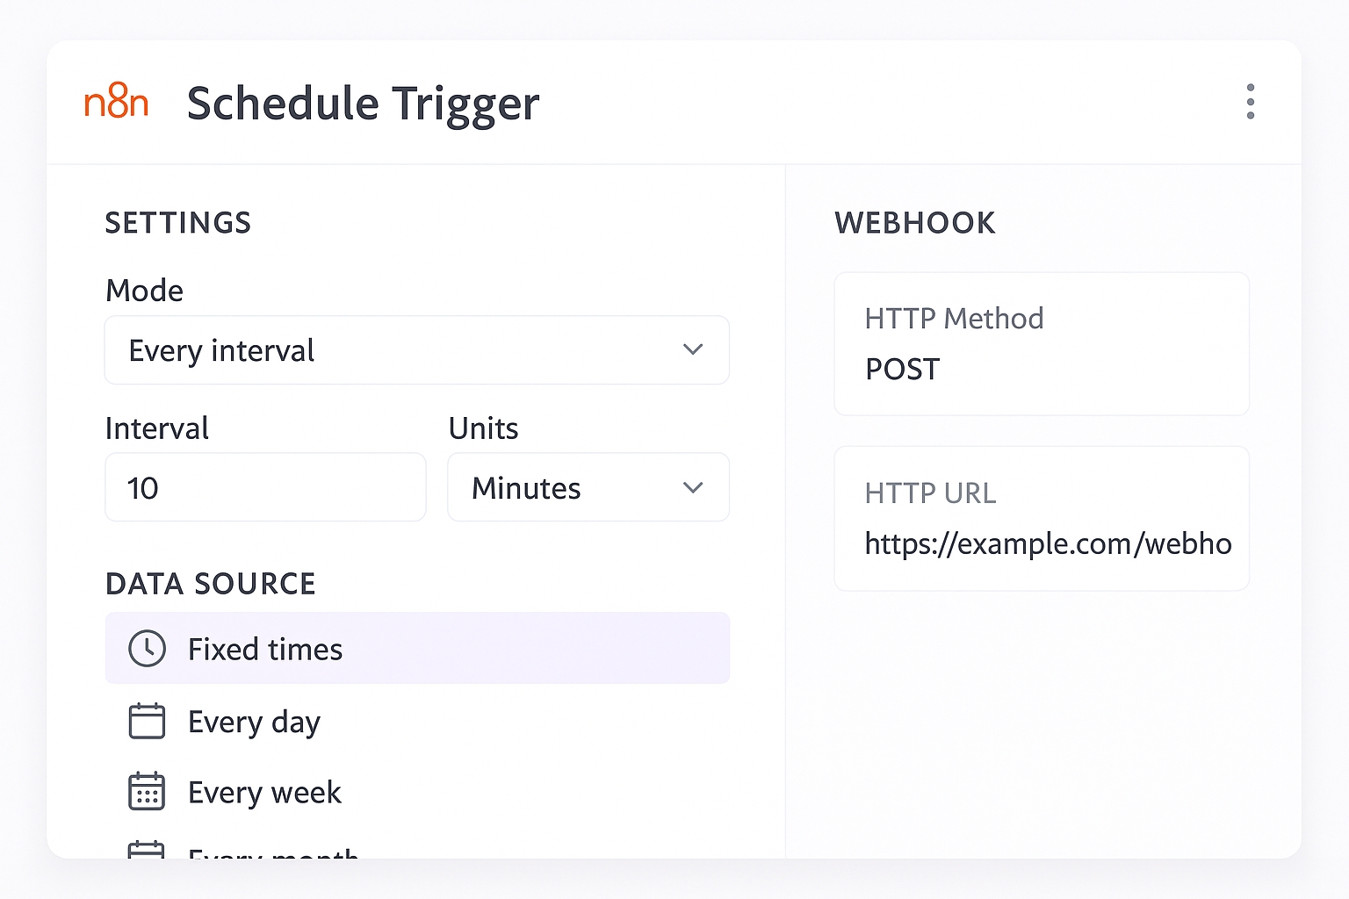
Task: Click the partially visible Every month calendar icon
Action: pos(147,850)
